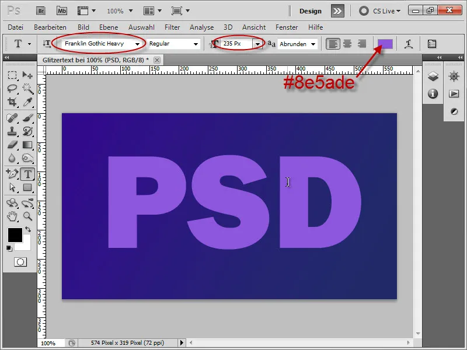Open the Info panel icon
The height and width of the screenshot is (350, 467).
click(433, 94)
